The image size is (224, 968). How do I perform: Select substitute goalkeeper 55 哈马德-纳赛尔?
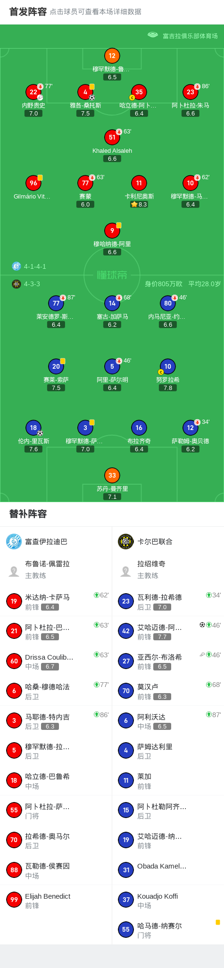tap(168, 930)
